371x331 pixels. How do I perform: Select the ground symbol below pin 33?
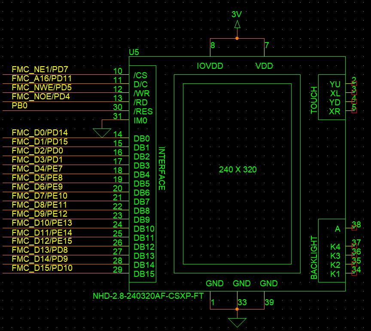pyautogui.click(x=237, y=323)
